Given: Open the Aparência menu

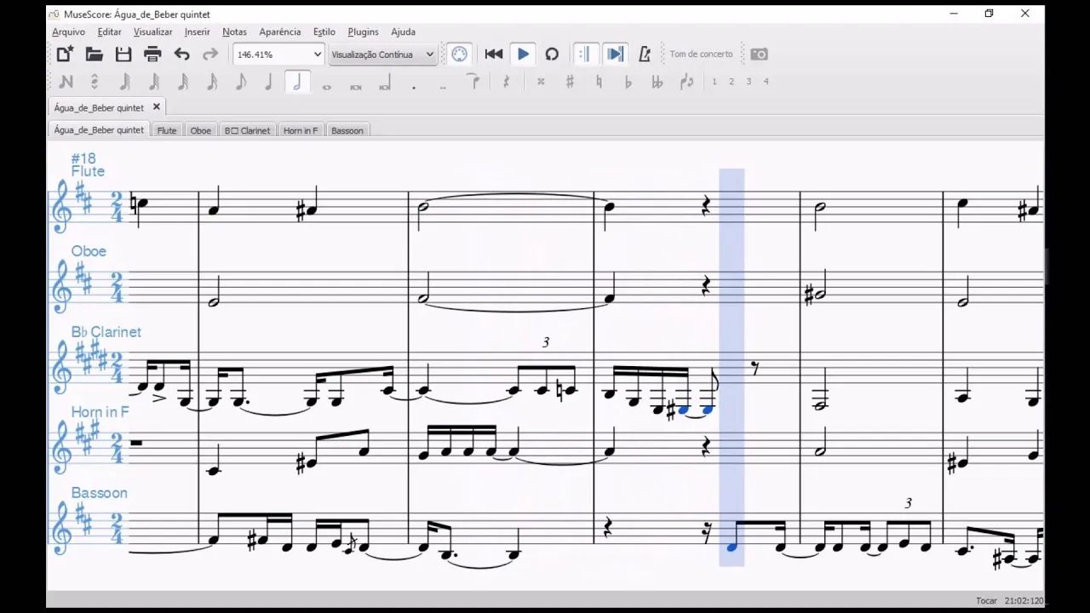Looking at the screenshot, I should point(280,32).
